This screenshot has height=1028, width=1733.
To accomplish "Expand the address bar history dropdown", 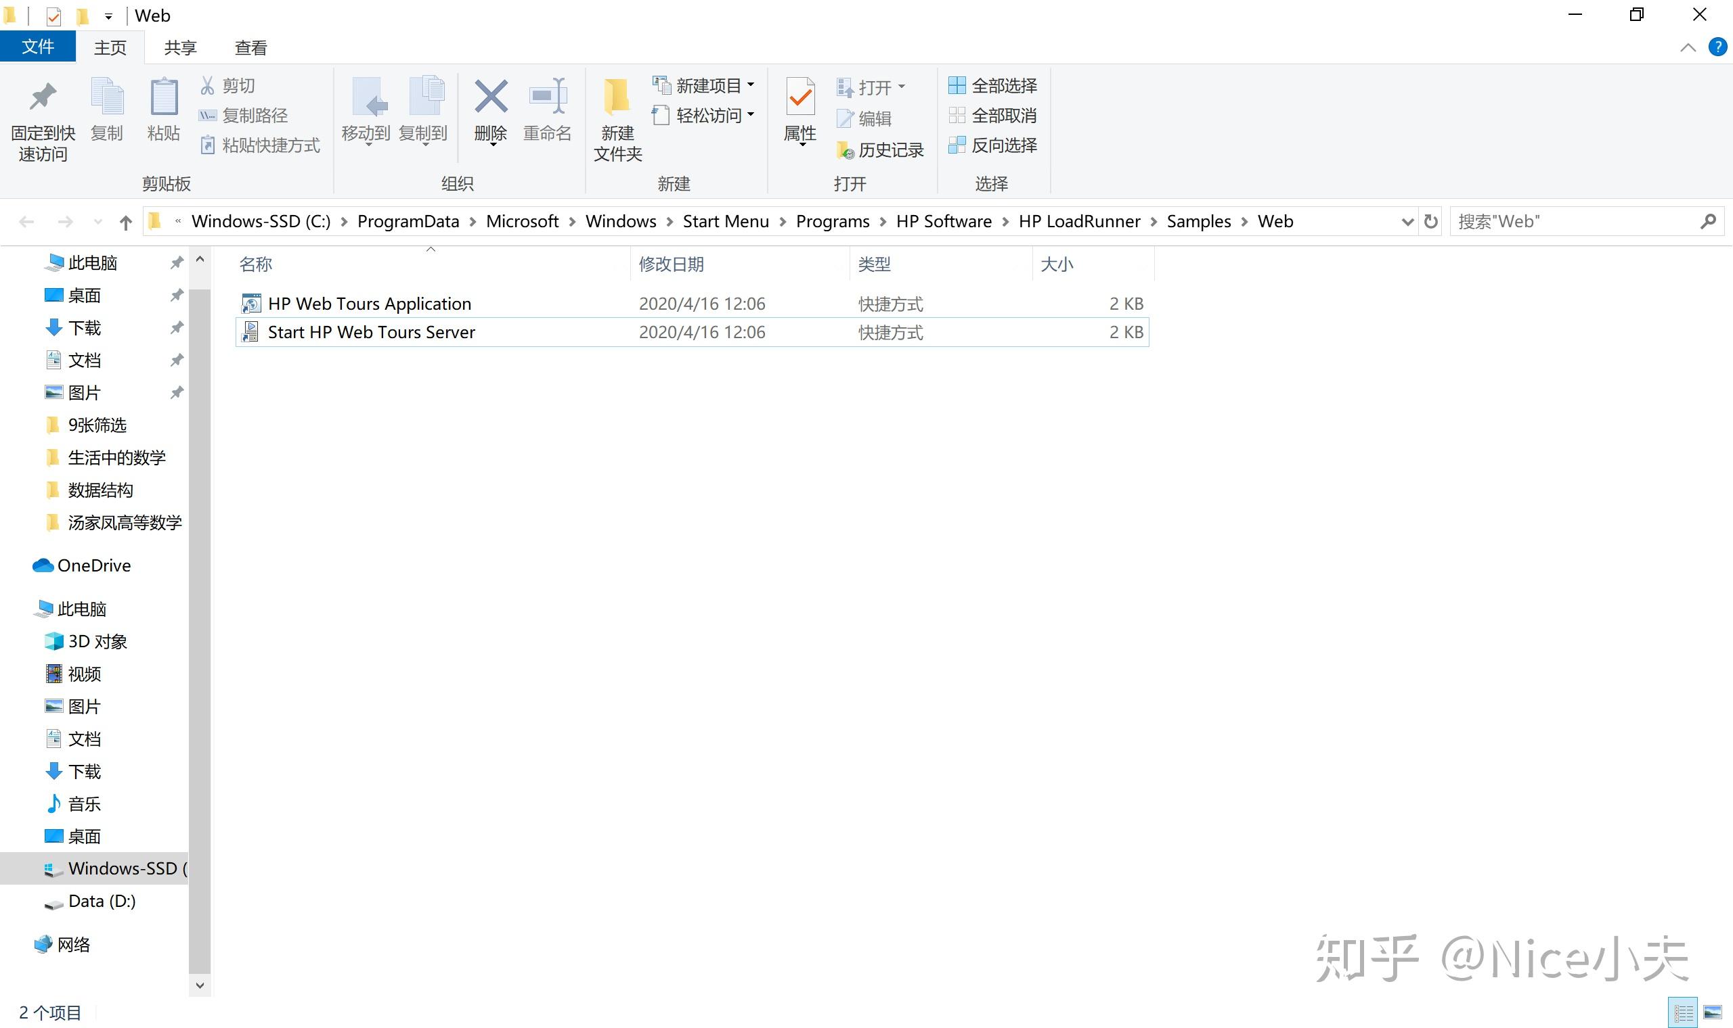I will point(1407,222).
